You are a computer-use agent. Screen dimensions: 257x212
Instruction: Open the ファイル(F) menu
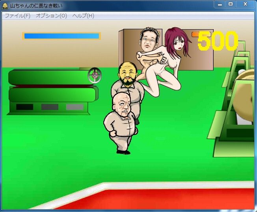pyautogui.click(x=17, y=16)
